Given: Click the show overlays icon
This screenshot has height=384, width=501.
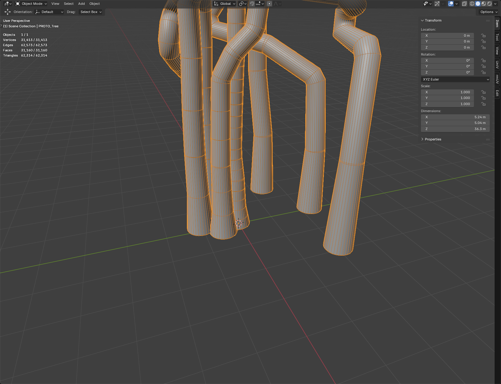Looking at the screenshot, I should point(451,4).
